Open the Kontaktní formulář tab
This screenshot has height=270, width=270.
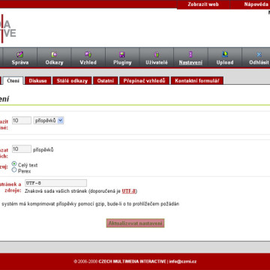tap(197, 81)
